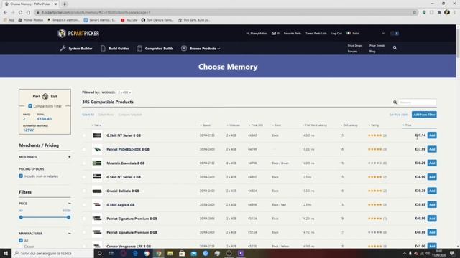Click the taskbar search box
Image resolution: width=460 pixels, height=258 pixels.
click(x=52, y=253)
